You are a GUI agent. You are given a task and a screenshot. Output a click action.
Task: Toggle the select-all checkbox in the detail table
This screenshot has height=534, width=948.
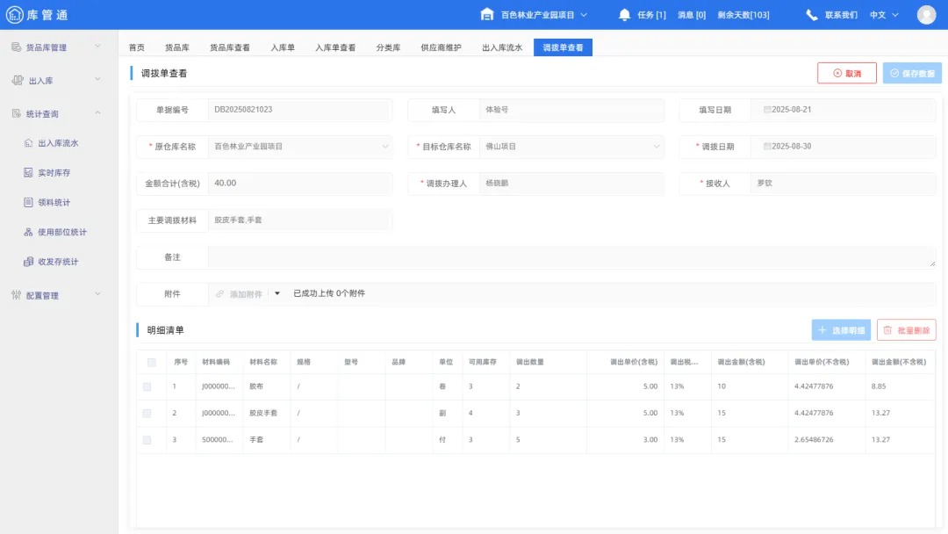pos(151,360)
